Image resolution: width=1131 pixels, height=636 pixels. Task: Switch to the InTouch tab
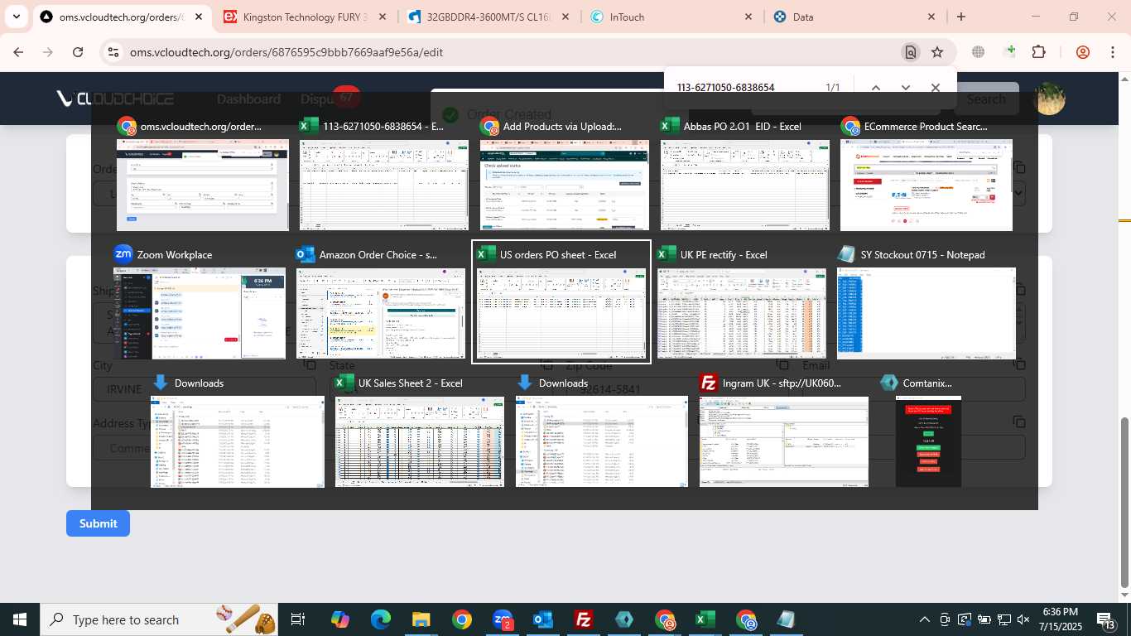pyautogui.click(x=672, y=17)
